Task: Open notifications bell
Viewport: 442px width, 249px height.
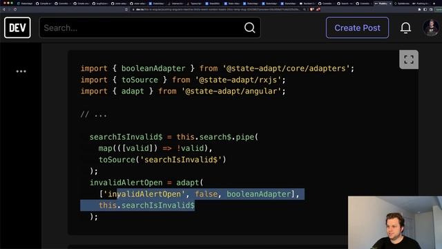Action: (405, 28)
